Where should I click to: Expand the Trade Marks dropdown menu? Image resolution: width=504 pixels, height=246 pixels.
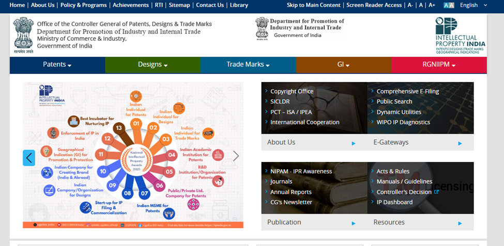click(248, 64)
